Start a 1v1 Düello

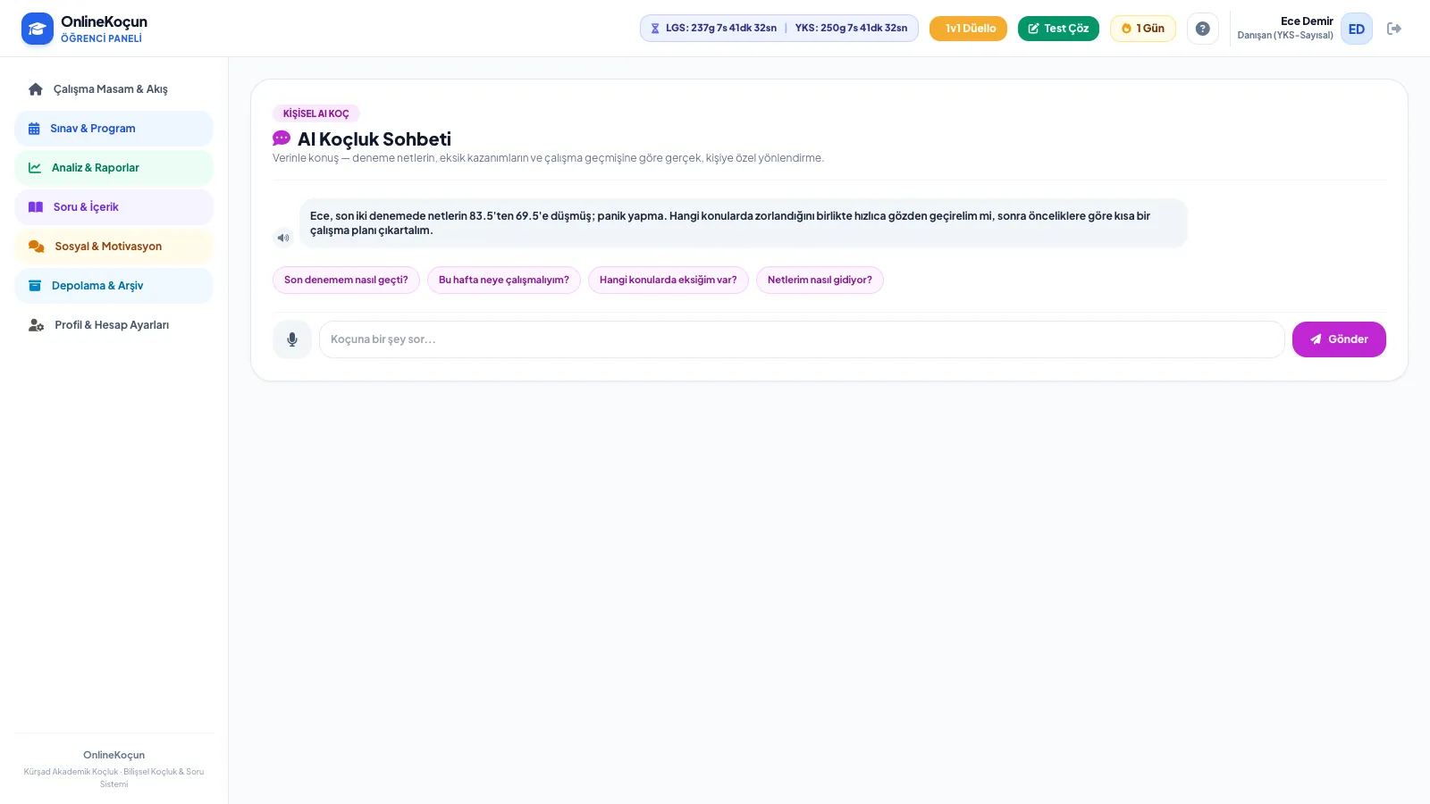[968, 29]
